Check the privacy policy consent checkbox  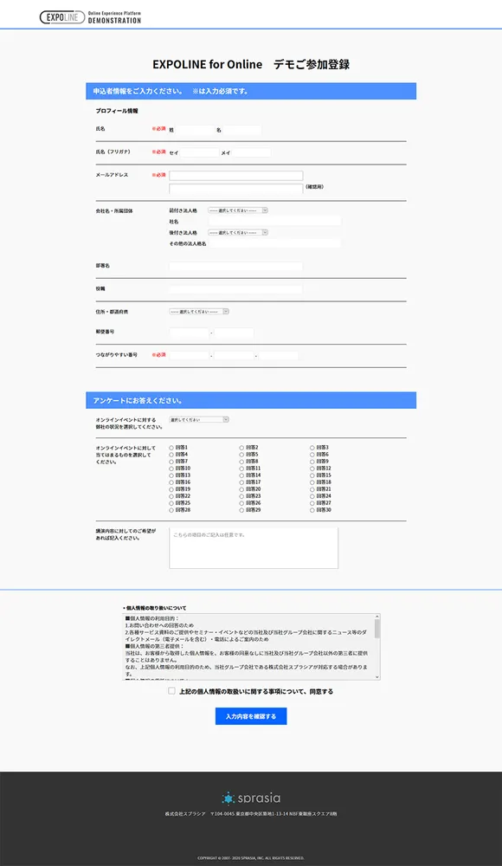coord(171,691)
